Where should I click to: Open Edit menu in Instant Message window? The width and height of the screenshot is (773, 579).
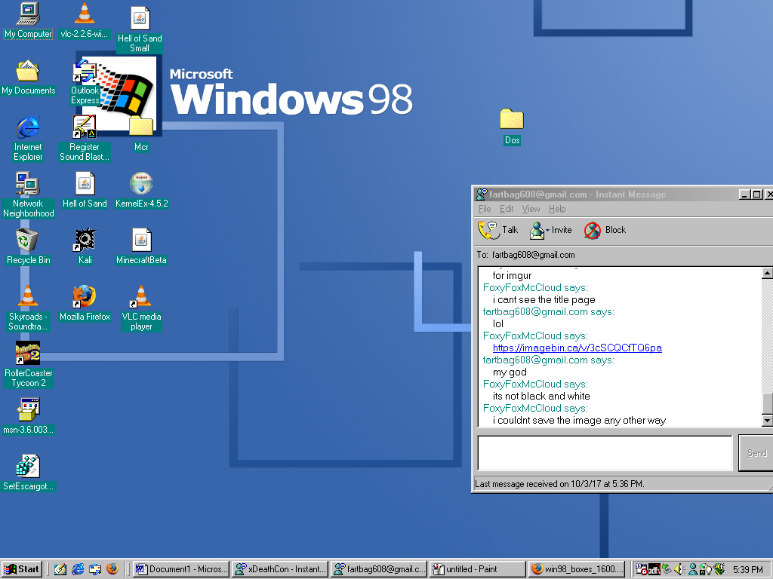507,209
